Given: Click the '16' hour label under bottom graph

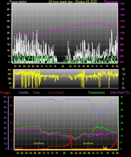Looking at the screenshot, I should click(57, 153).
